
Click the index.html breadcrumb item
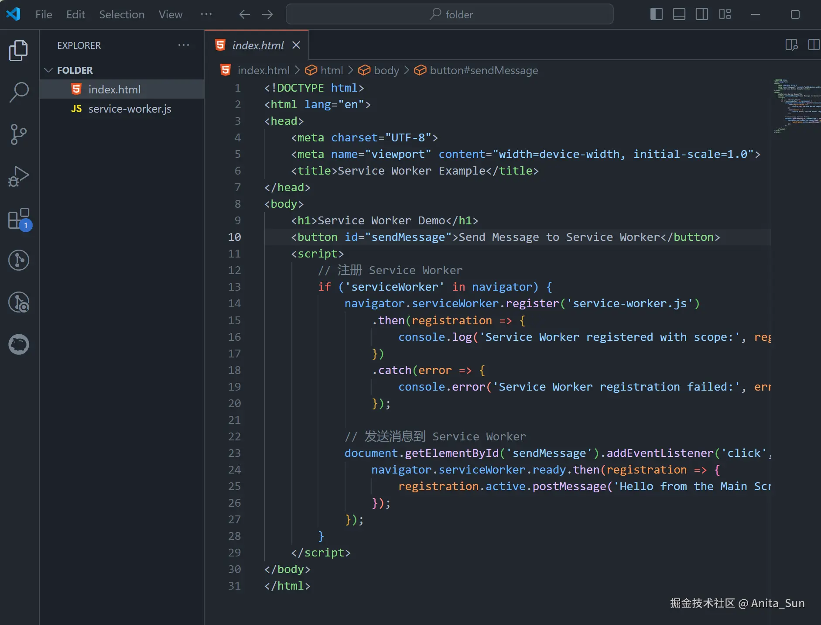(263, 70)
